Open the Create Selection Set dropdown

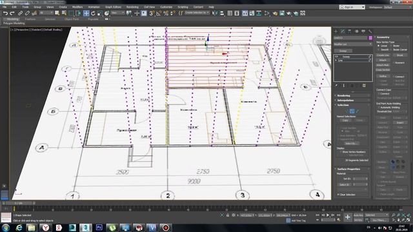tap(197, 13)
